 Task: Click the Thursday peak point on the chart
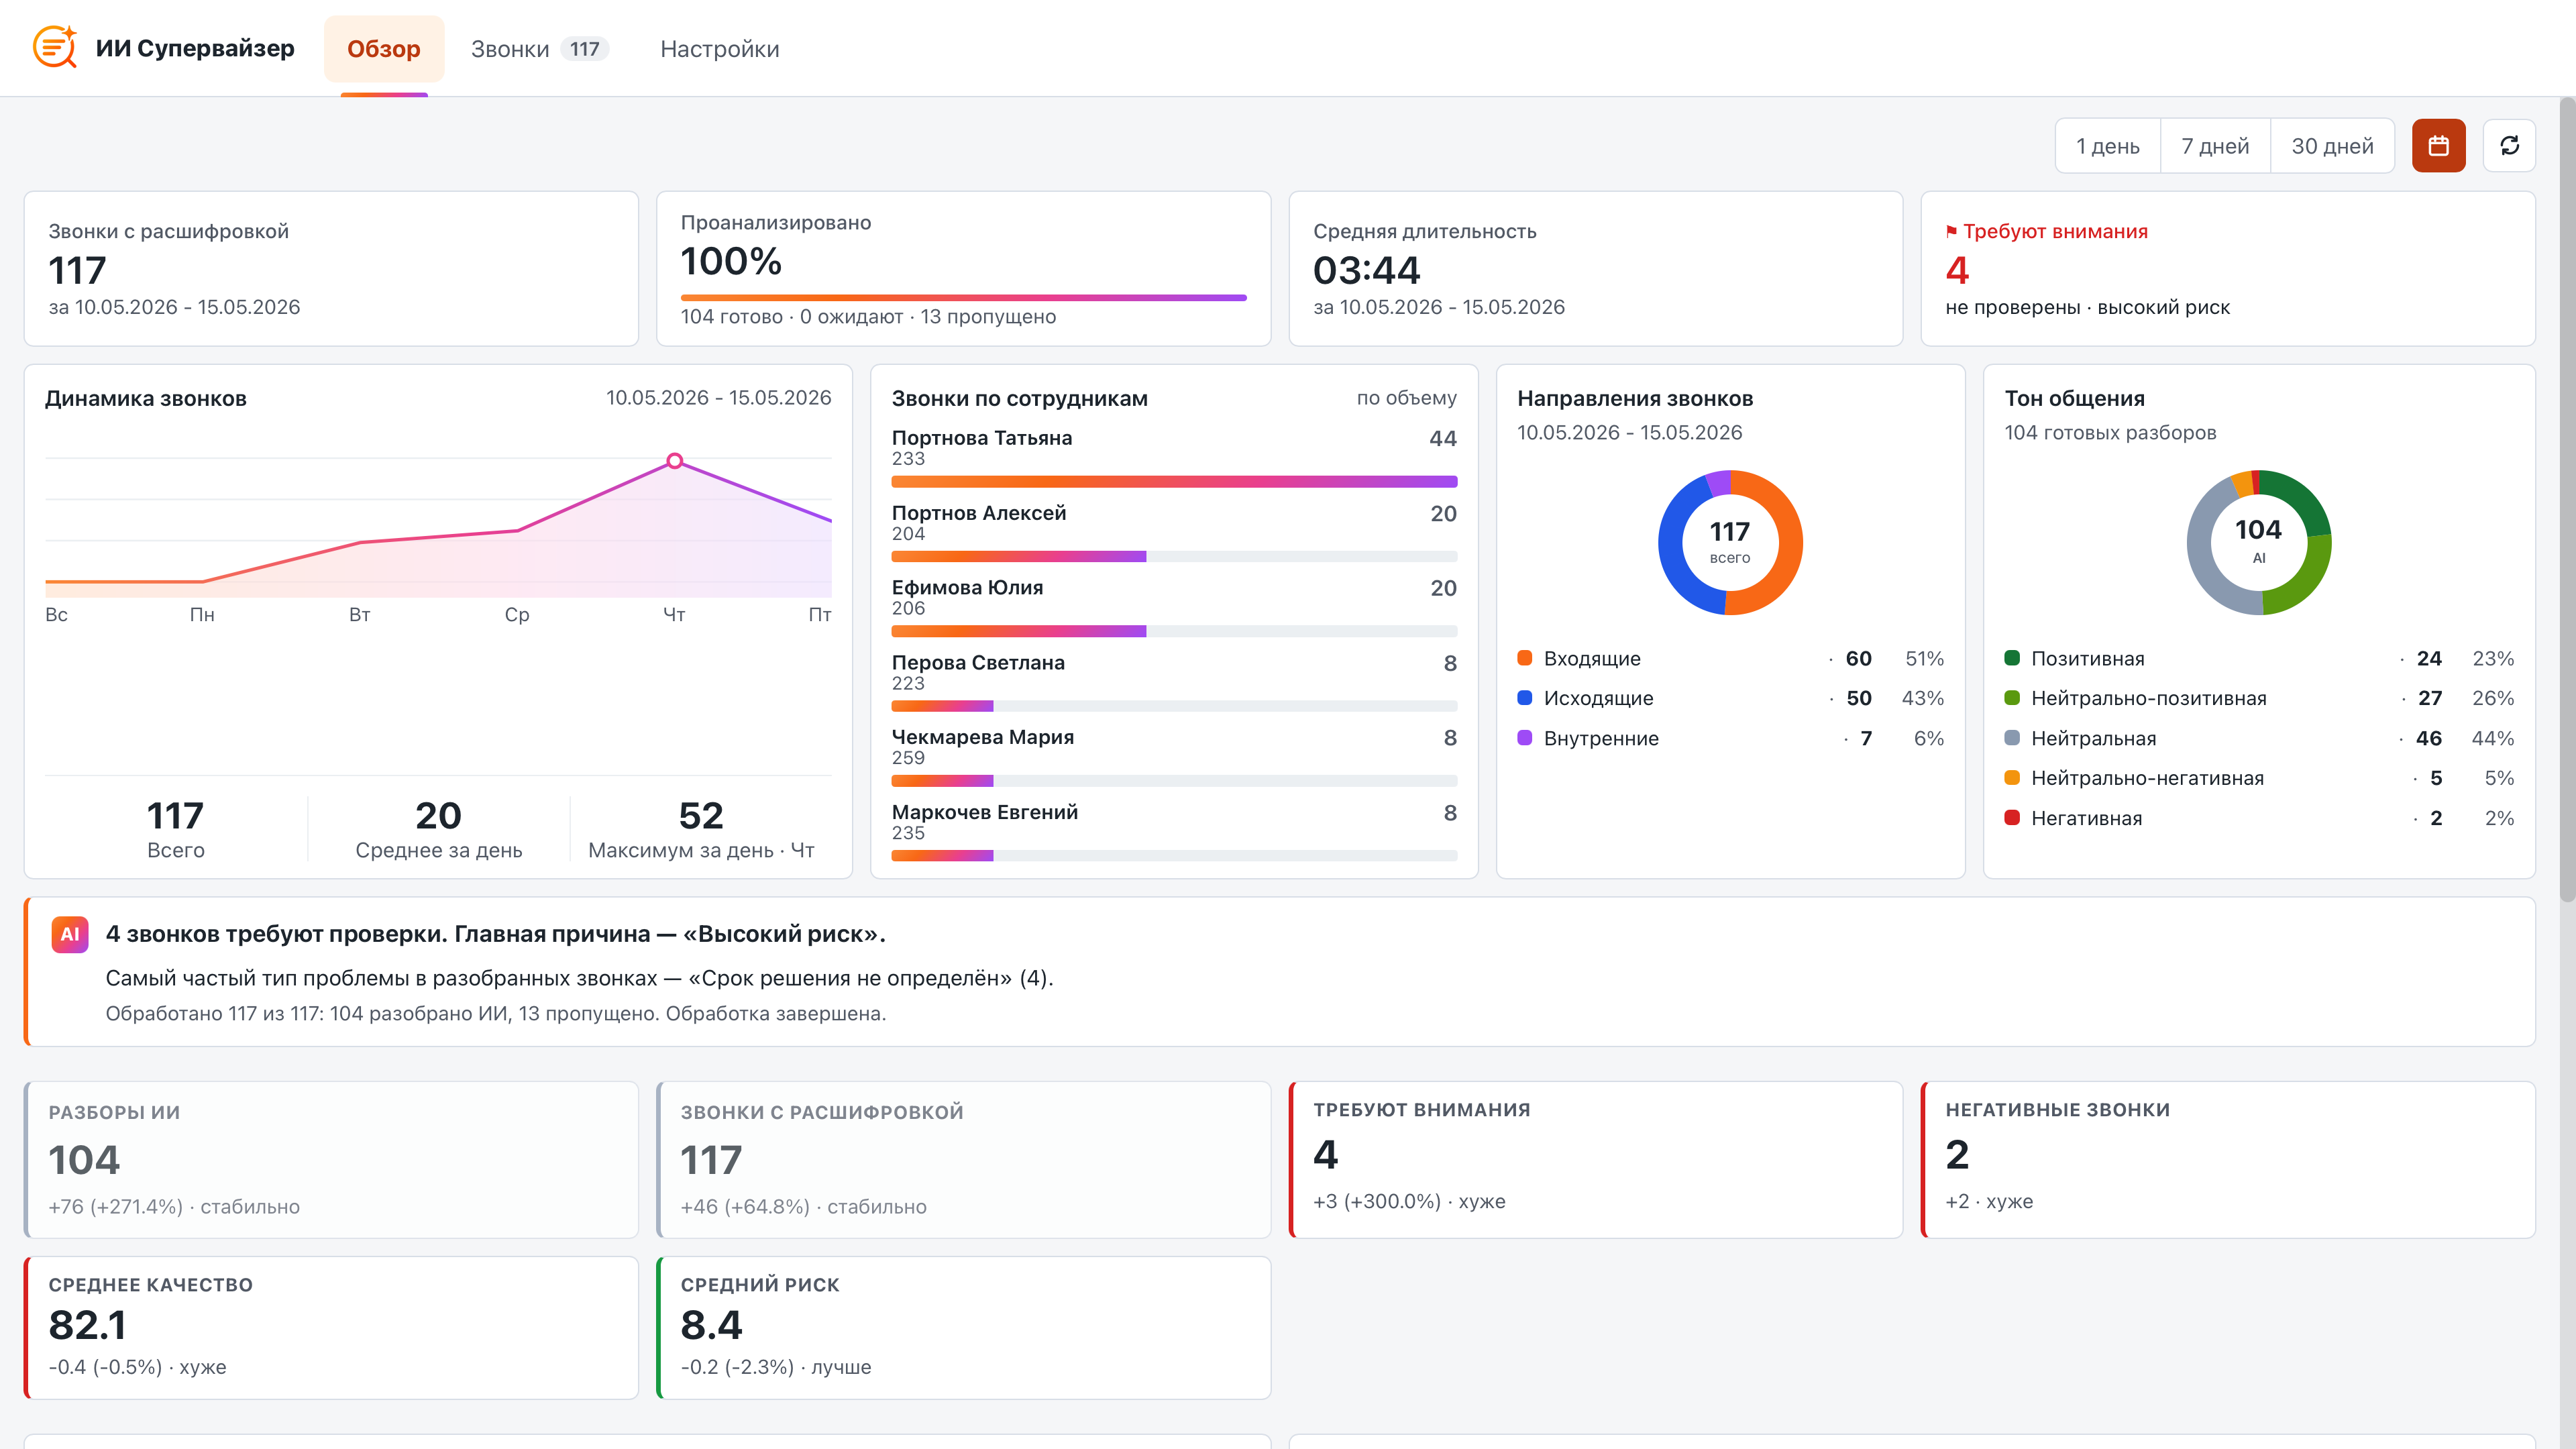coord(675,461)
